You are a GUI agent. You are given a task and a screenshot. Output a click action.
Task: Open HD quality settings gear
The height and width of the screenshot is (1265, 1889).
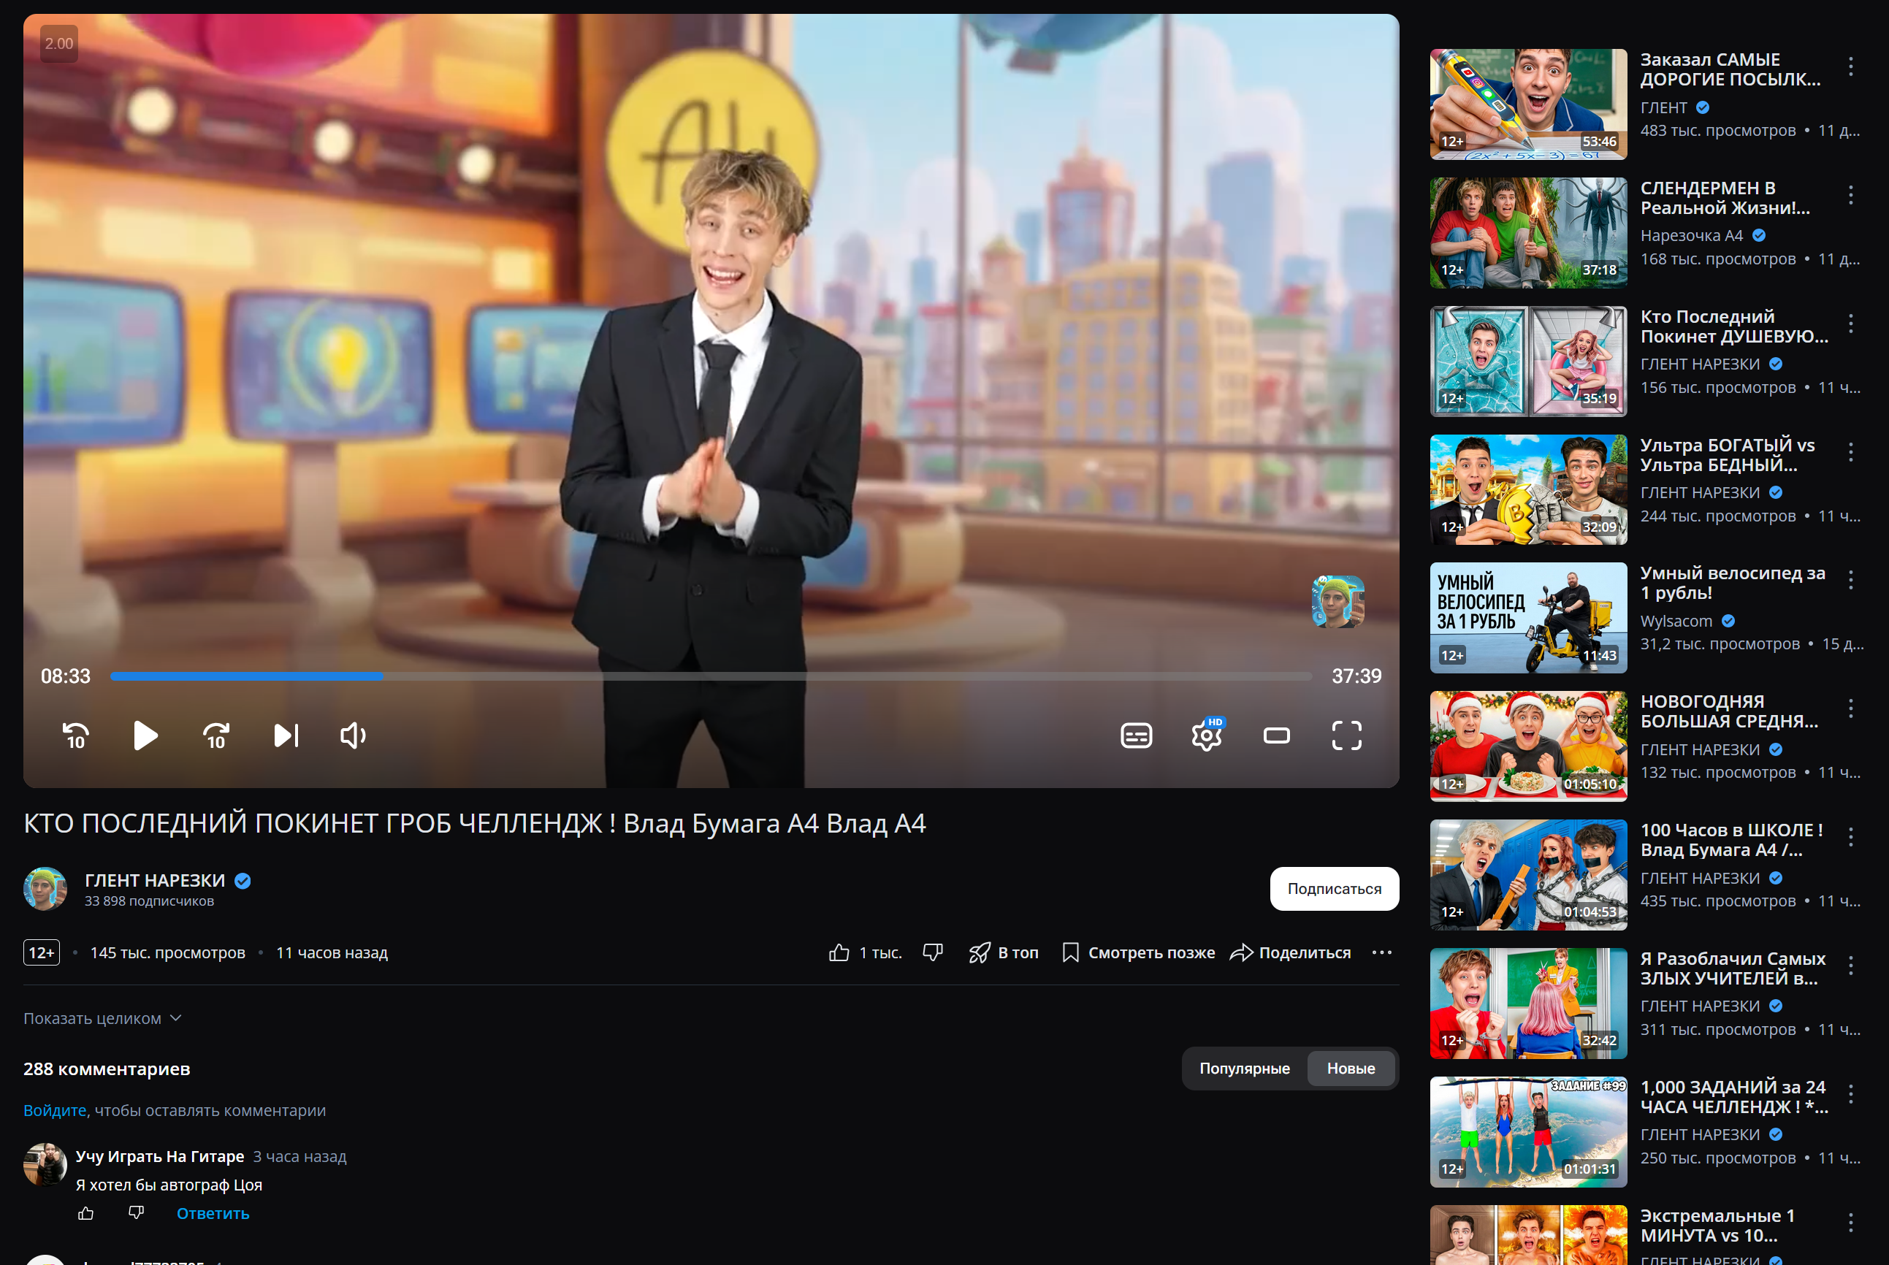point(1206,734)
